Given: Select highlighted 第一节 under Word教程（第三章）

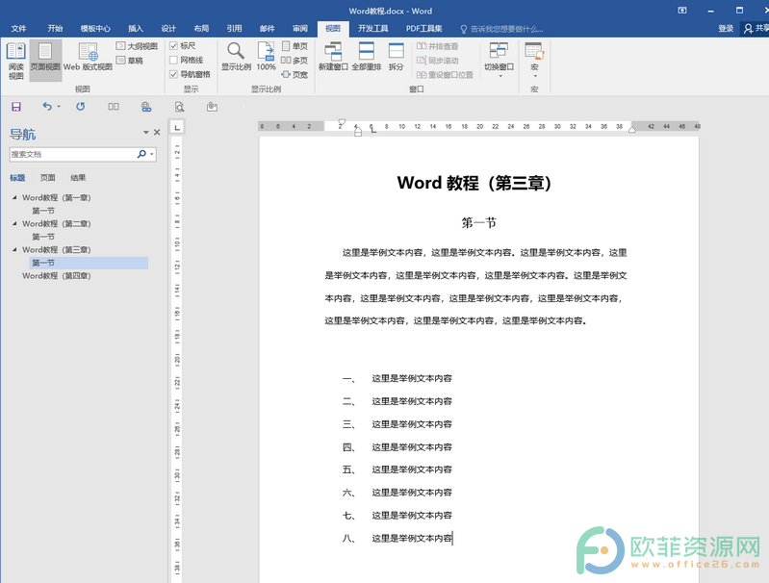Looking at the screenshot, I should (x=89, y=263).
